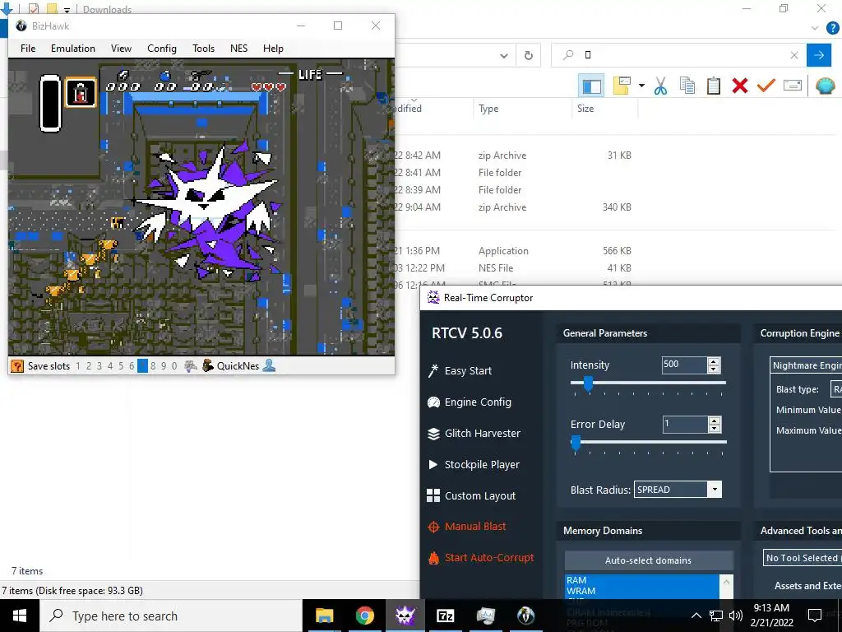Open the address bar history dropdown
The height and width of the screenshot is (632, 842).
point(504,55)
